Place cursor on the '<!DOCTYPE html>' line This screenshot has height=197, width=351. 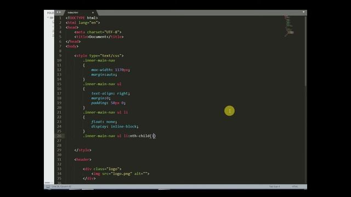coord(82,18)
